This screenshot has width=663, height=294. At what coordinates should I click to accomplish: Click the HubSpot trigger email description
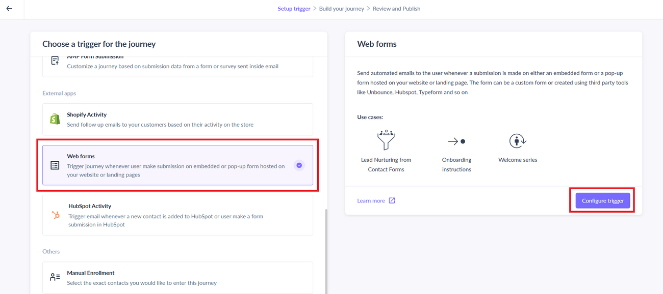pos(166,220)
